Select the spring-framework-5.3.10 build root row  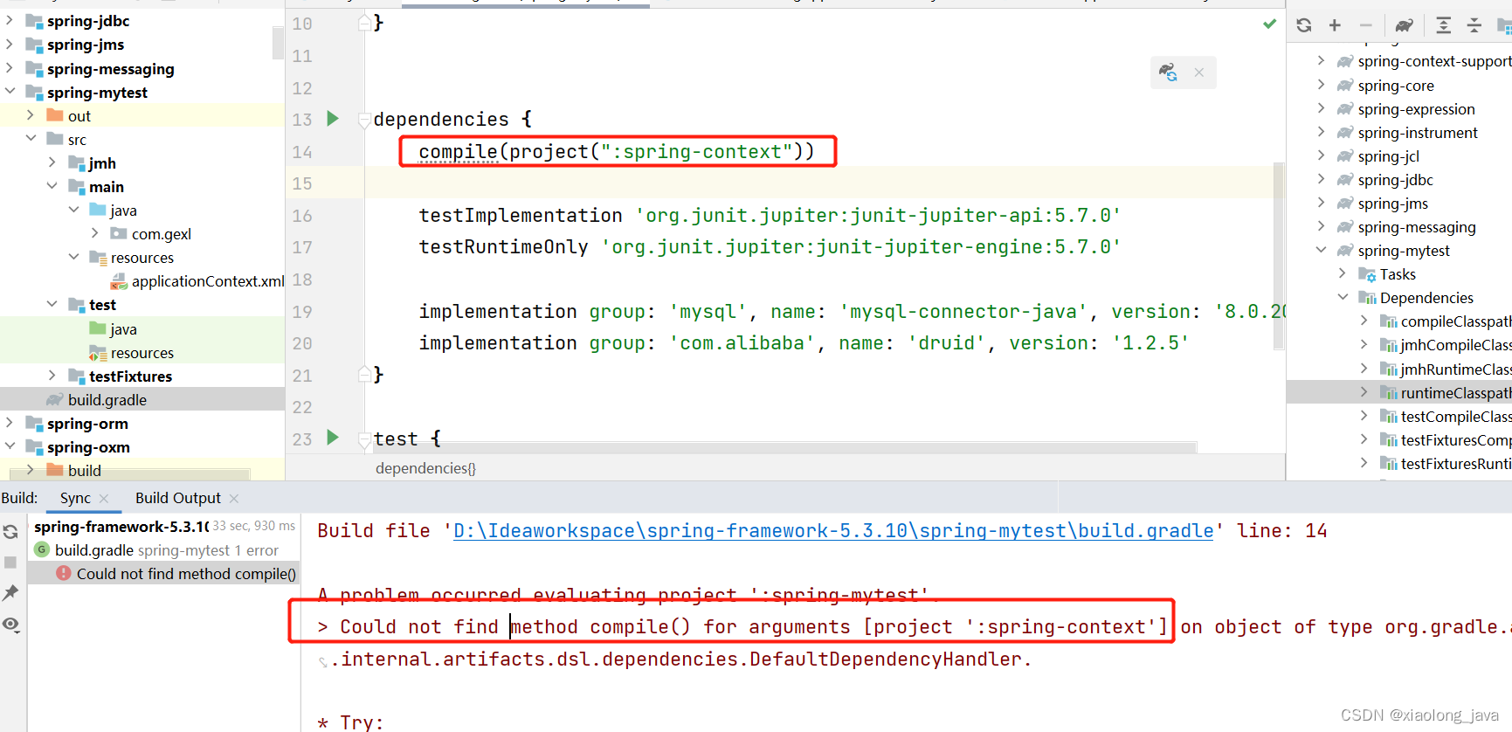[x=121, y=527]
